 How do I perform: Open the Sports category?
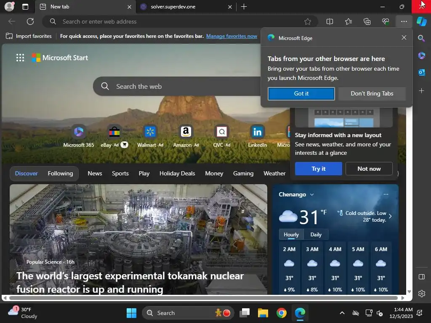[120, 173]
